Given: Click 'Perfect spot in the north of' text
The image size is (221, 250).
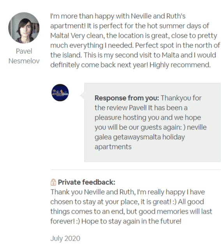Looking at the screenshot, I should pos(178,45).
